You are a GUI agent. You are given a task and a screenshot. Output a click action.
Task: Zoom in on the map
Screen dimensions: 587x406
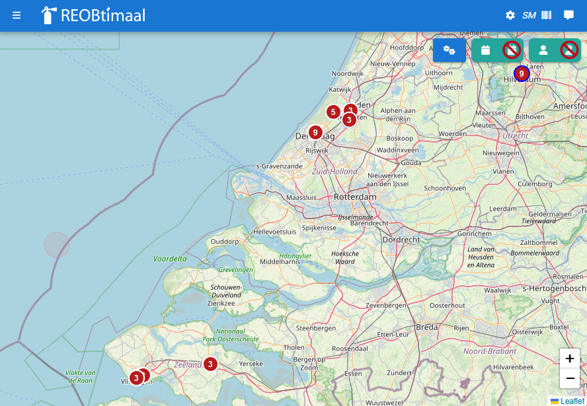[x=570, y=358]
